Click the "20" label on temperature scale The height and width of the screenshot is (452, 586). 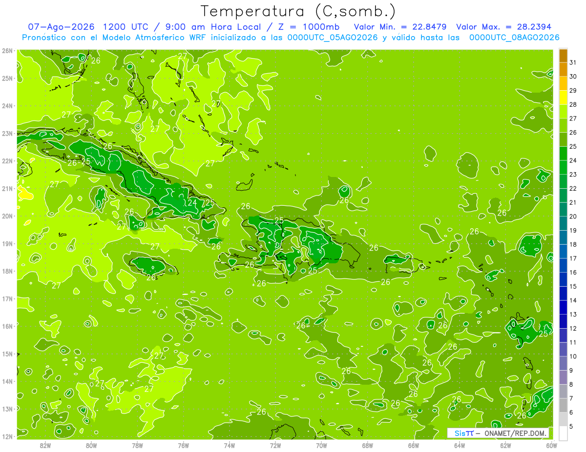pos(573,216)
